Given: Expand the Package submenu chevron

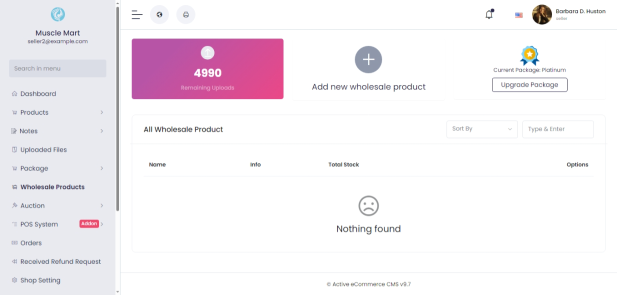Looking at the screenshot, I should pyautogui.click(x=101, y=168).
